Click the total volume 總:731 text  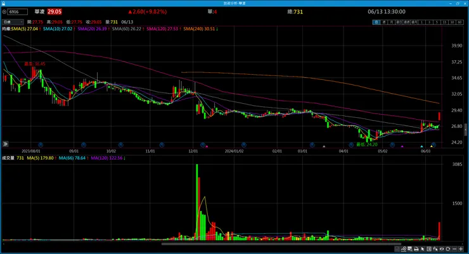click(x=295, y=11)
